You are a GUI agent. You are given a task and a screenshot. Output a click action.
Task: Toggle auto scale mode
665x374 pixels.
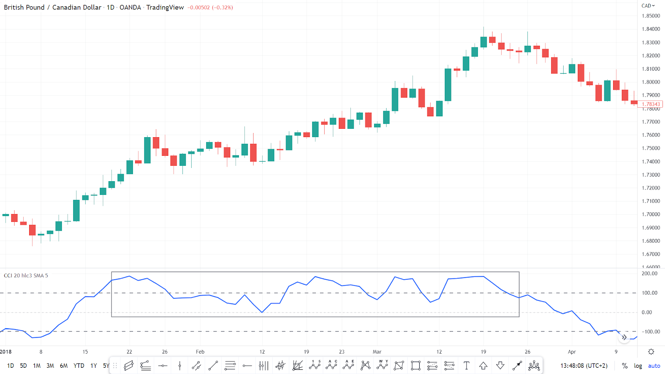tap(654, 366)
